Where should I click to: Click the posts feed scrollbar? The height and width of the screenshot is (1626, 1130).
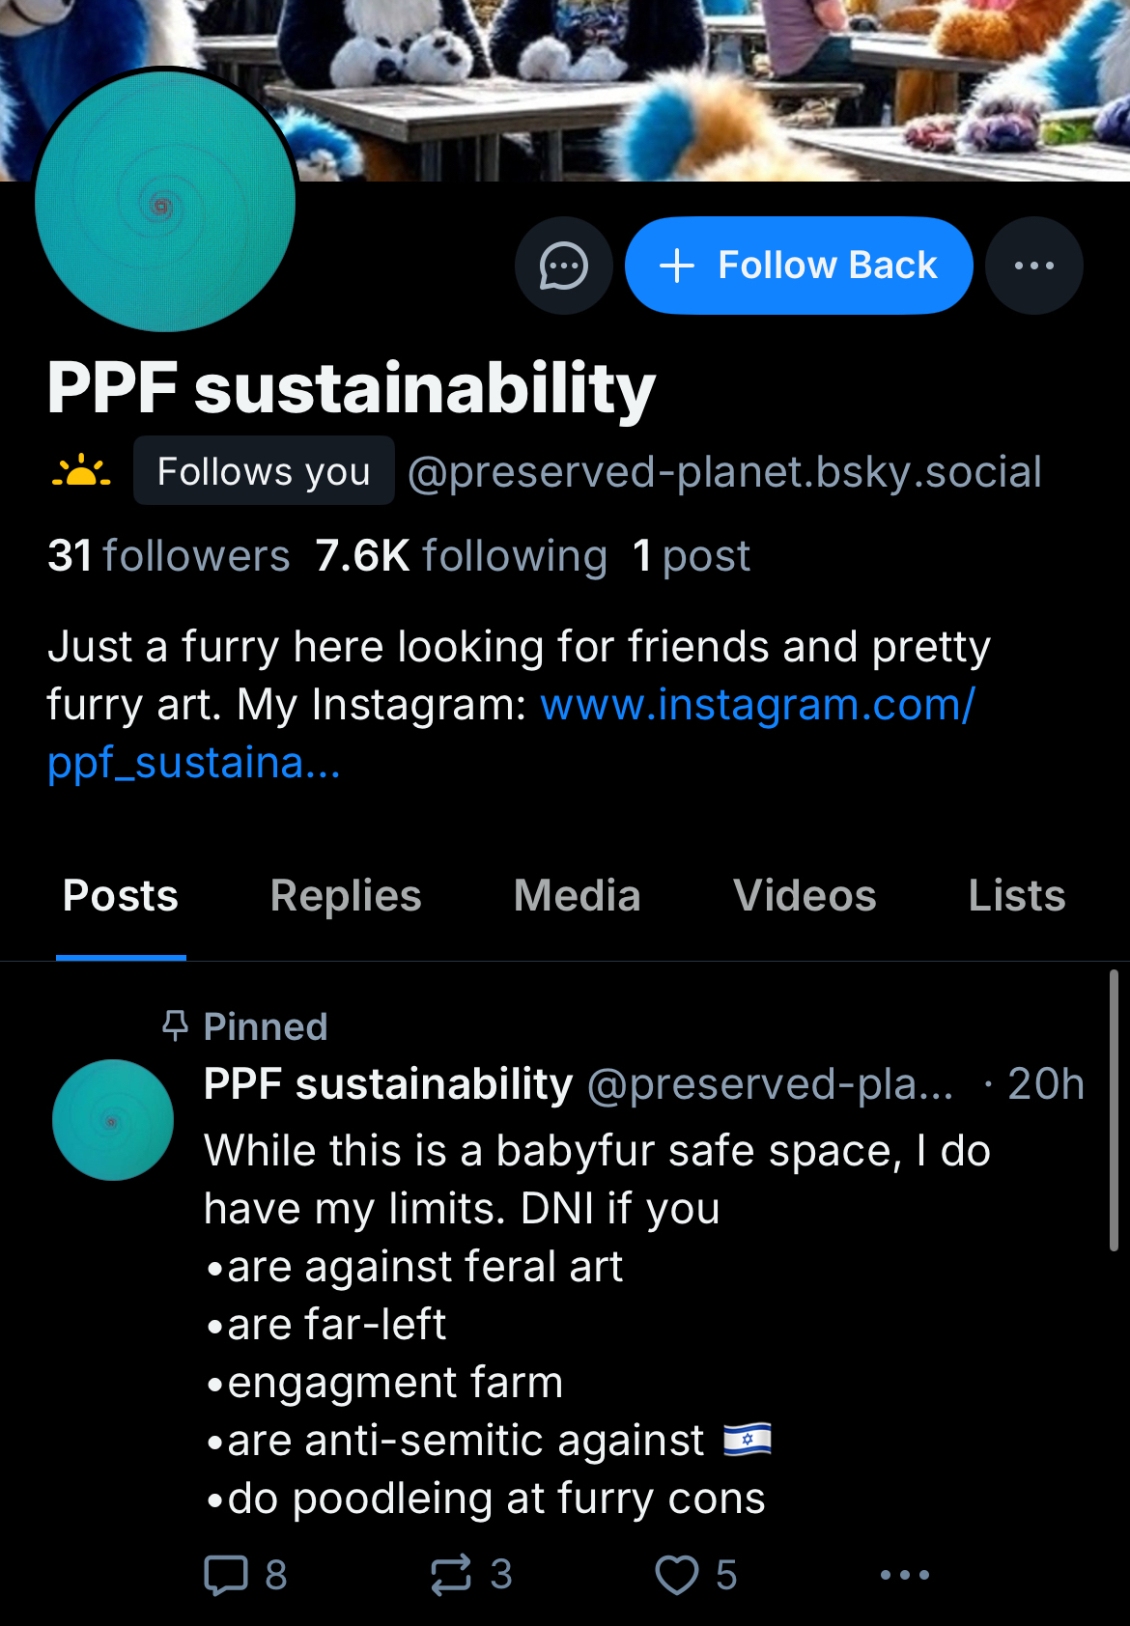[x=1113, y=1110]
